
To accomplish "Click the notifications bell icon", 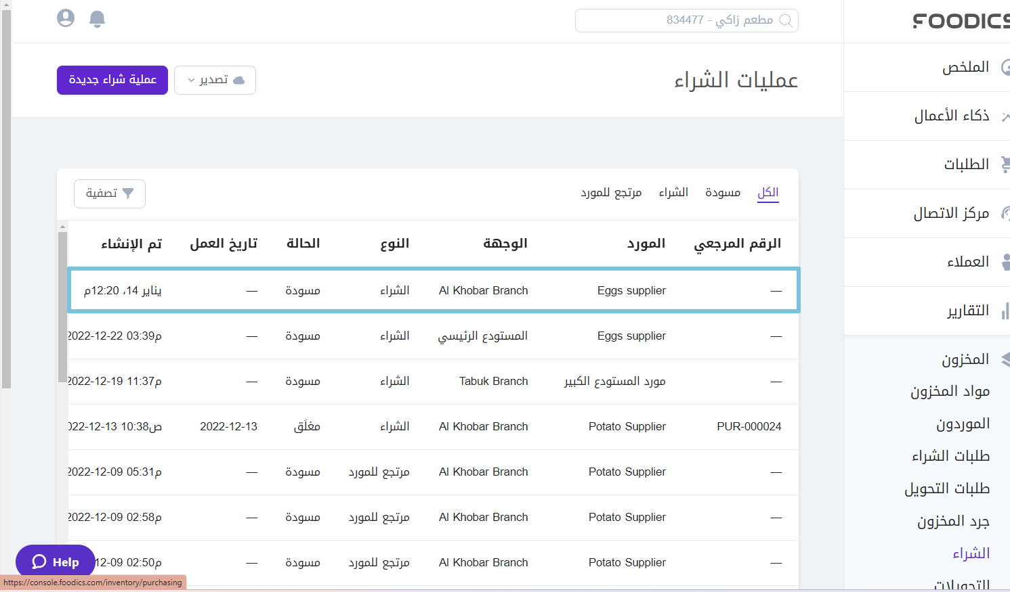I will click(x=98, y=19).
